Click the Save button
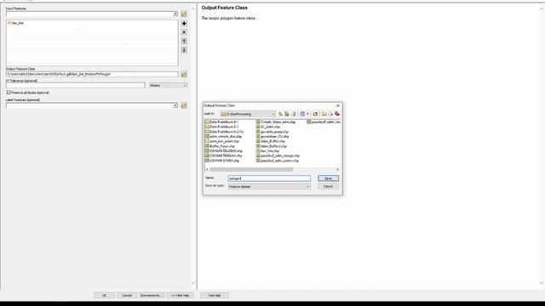Screen dimensions: 545x306 click(x=328, y=178)
